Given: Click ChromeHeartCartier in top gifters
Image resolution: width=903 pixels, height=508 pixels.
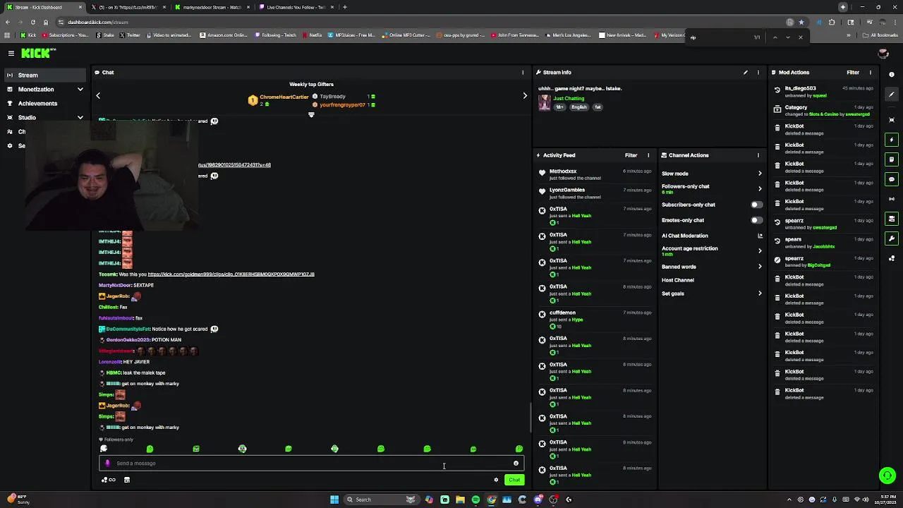Looking at the screenshot, I should click(x=284, y=97).
